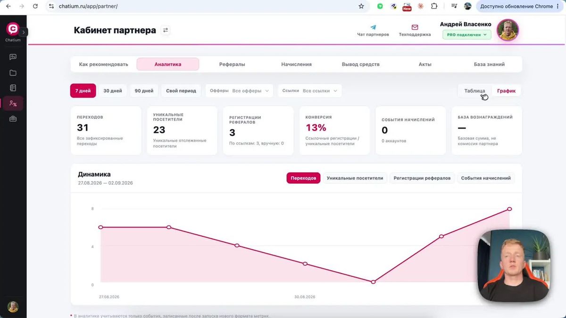Open the Ссылки Все ссылки dropdown
This screenshot has height=318, width=566.
(309, 91)
